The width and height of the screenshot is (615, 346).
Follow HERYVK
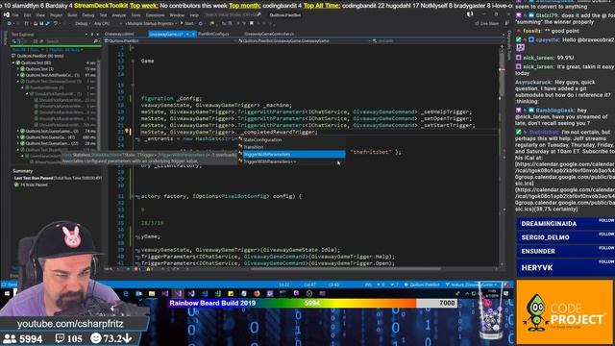click(x=606, y=262)
